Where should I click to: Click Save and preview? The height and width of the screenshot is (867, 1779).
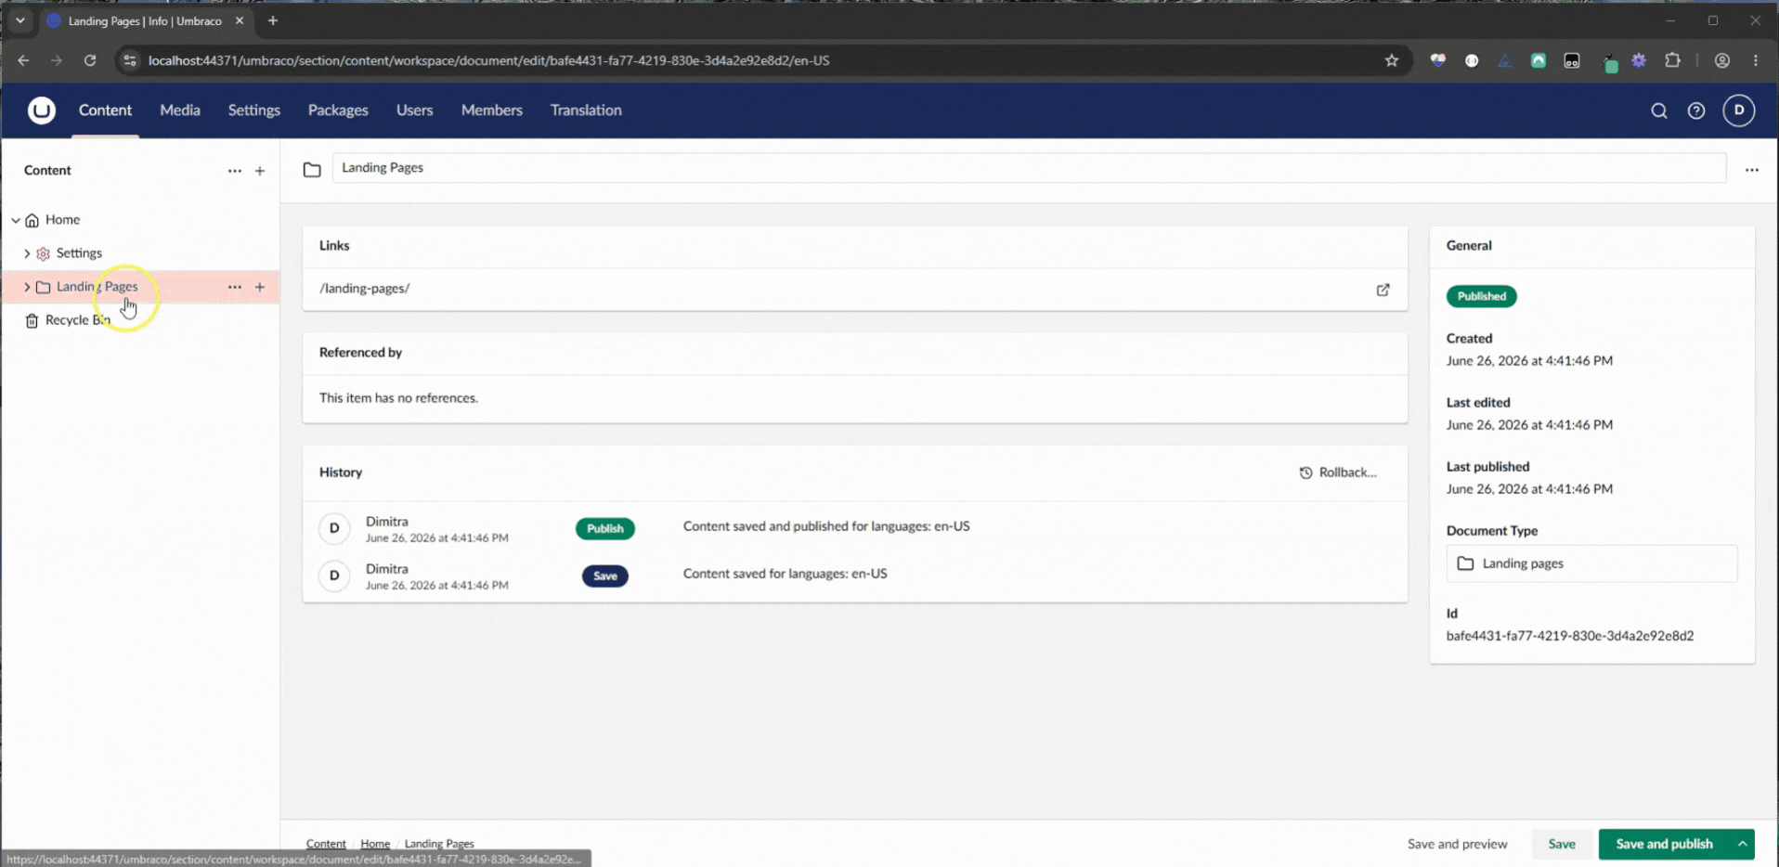tap(1457, 844)
